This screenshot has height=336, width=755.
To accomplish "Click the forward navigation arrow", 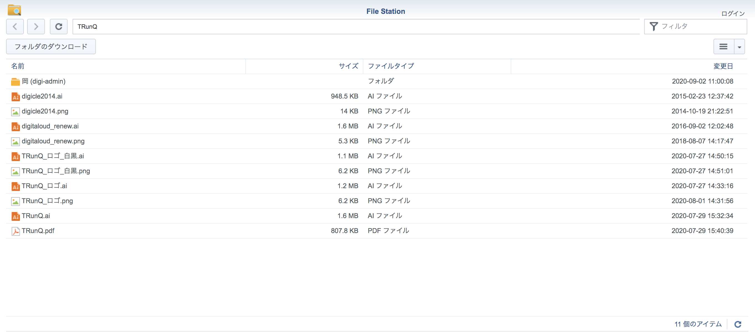I will click(x=36, y=27).
